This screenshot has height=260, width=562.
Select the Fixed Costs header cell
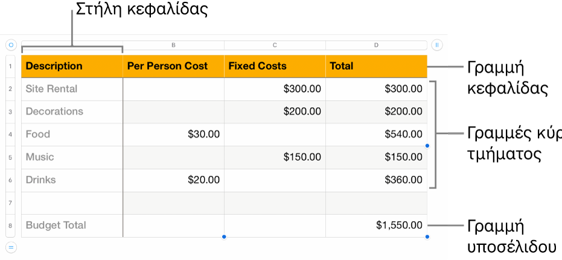click(275, 66)
